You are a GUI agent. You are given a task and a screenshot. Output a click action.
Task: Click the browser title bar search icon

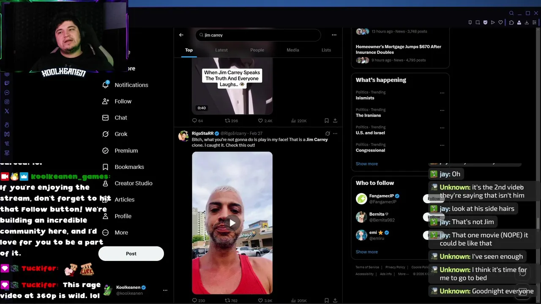(511, 13)
